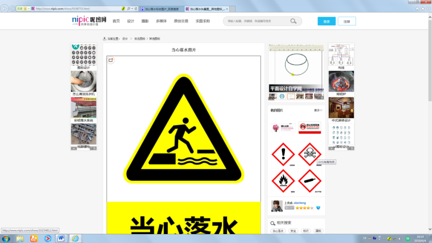Click the uploader's avatar photo
The width and height of the screenshot is (432, 243).
coord(277,206)
